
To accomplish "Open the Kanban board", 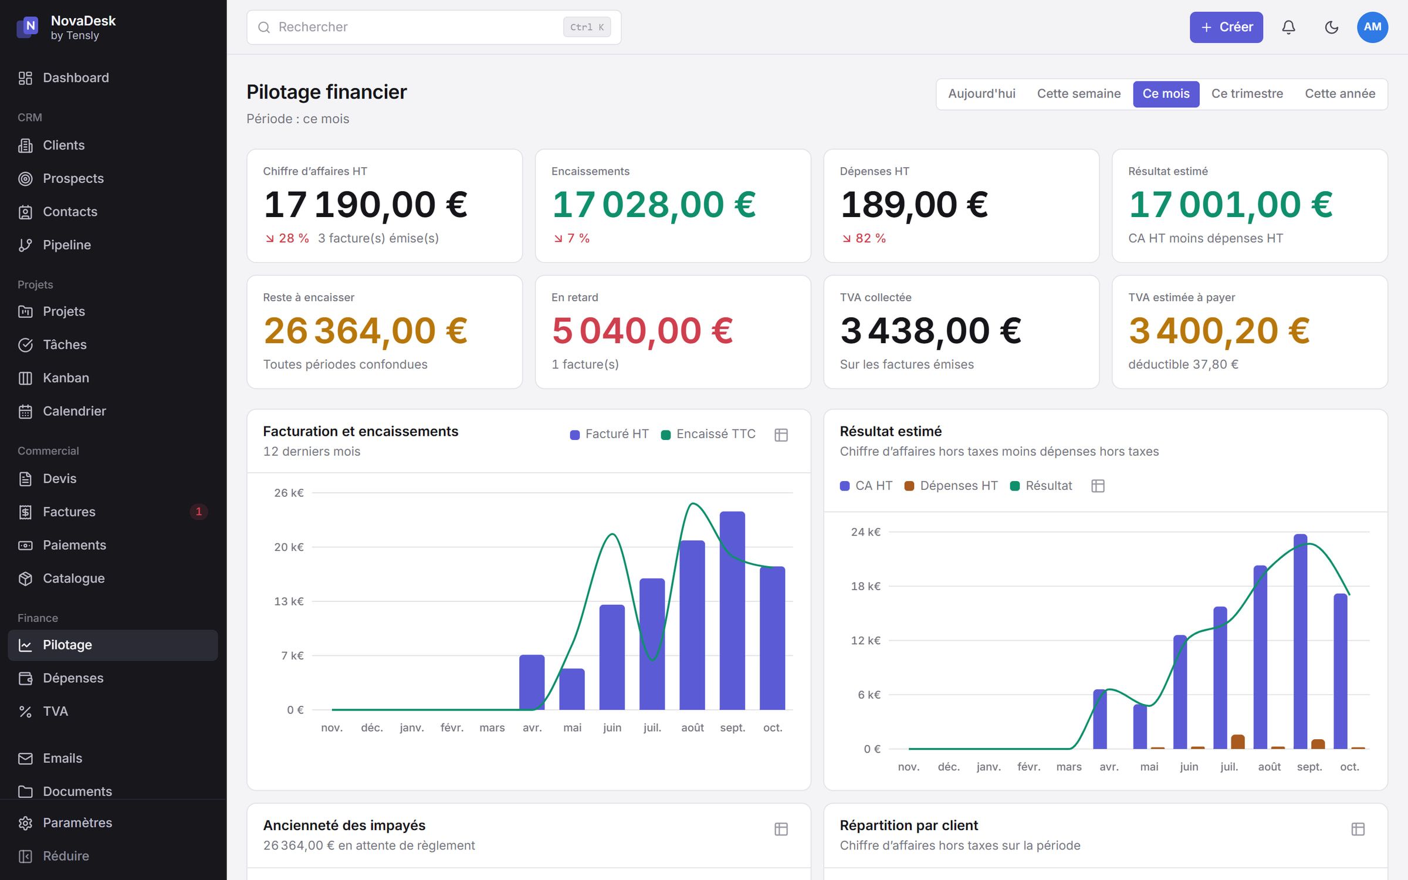I will tap(113, 378).
